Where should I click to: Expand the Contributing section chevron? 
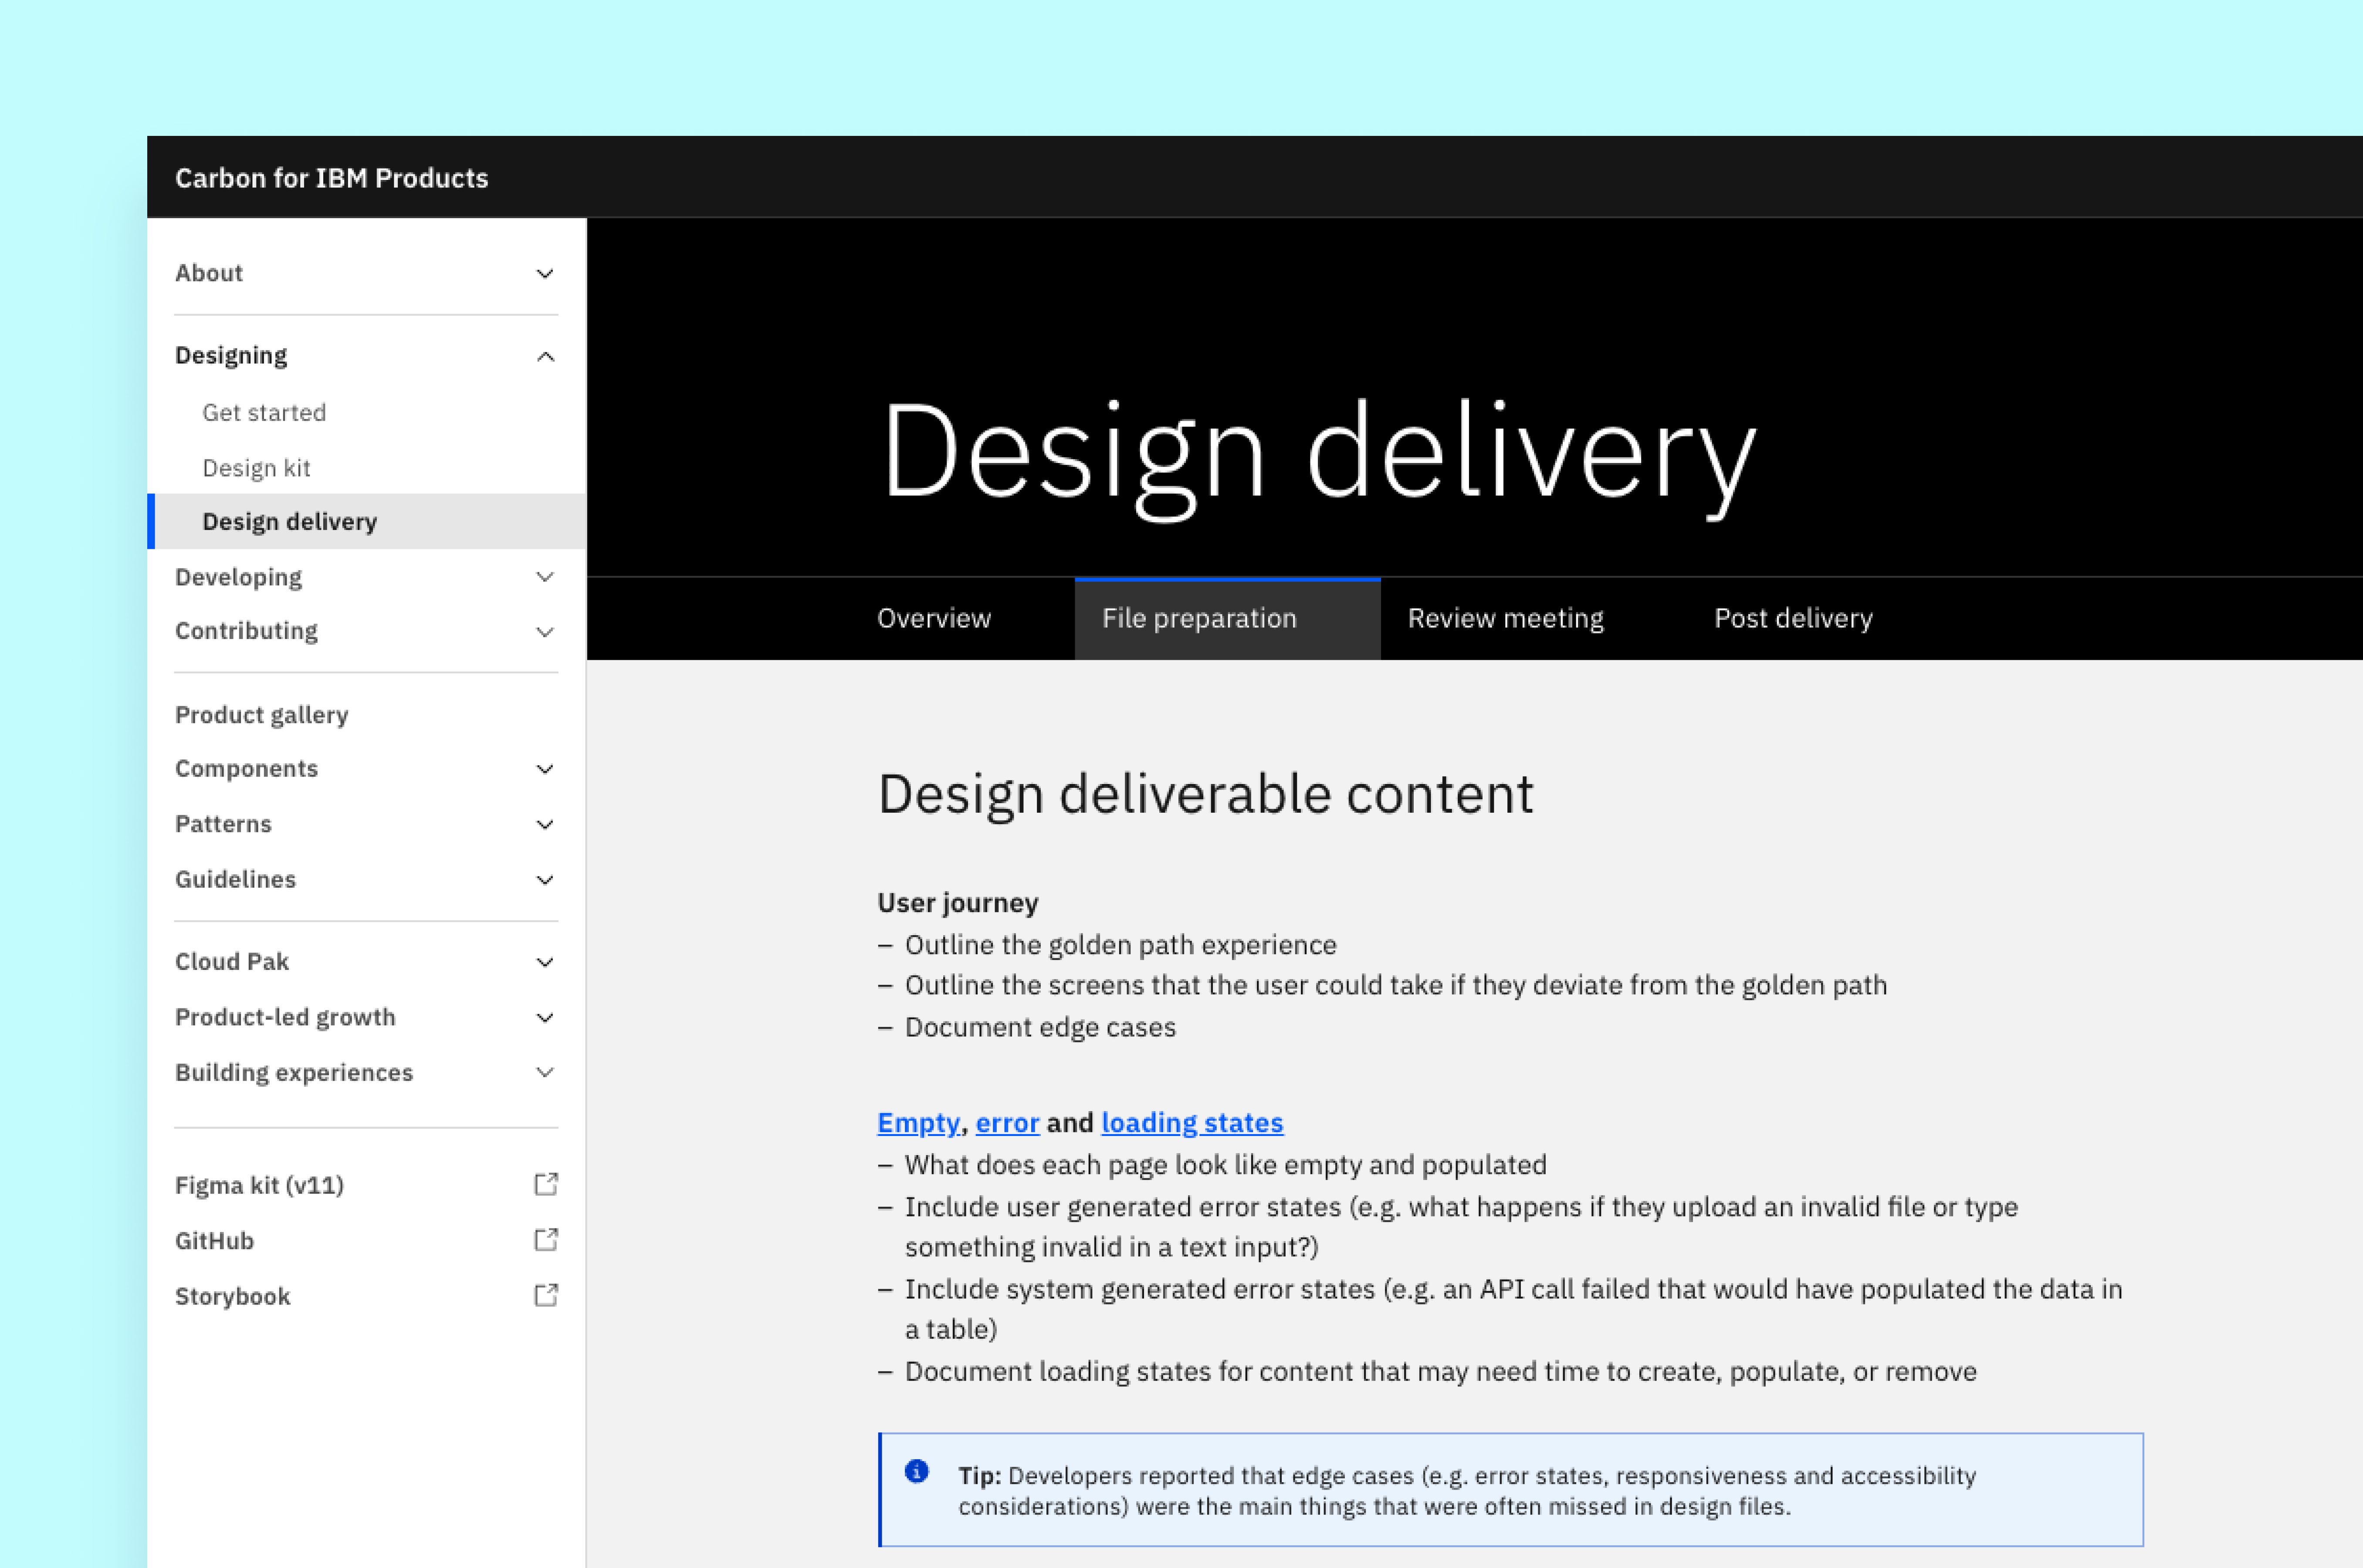click(545, 632)
